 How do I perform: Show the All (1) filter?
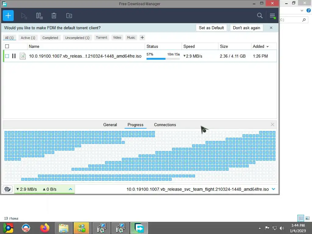coord(9,37)
